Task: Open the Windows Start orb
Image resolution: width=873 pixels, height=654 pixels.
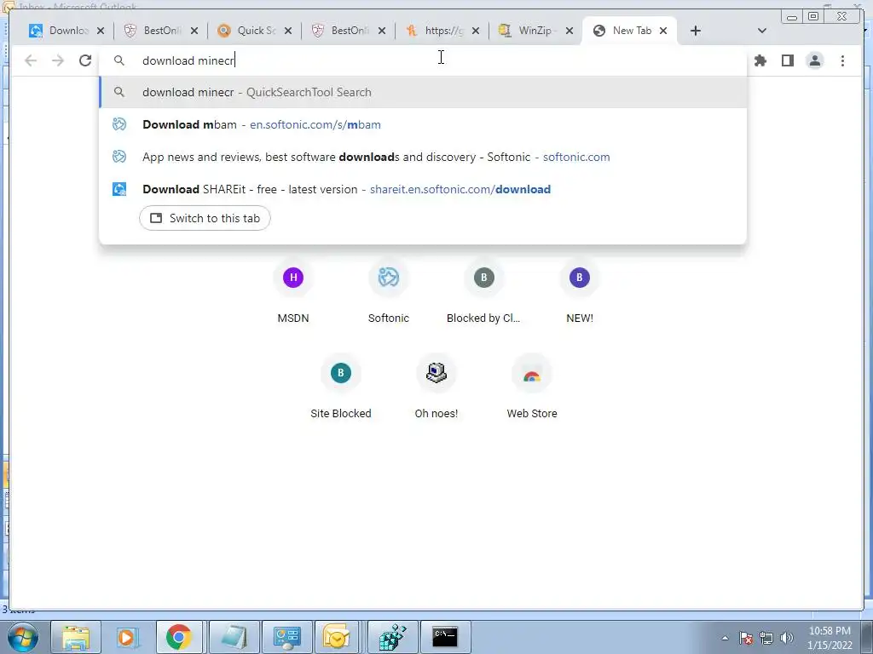Action: click(x=22, y=637)
